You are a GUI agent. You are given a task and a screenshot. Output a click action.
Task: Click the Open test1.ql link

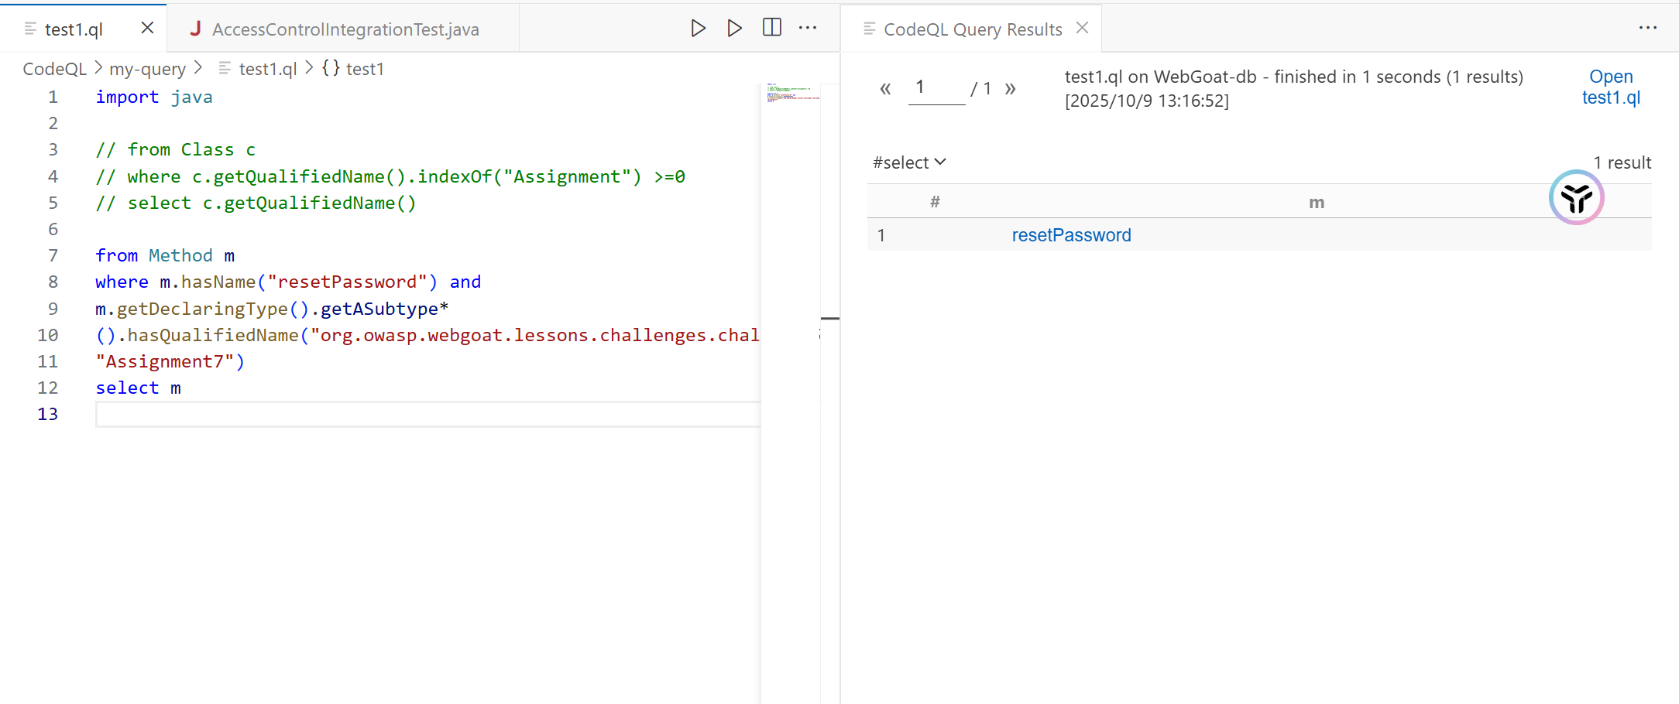tap(1611, 87)
